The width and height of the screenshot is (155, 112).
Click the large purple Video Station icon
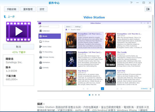pos(18,31)
